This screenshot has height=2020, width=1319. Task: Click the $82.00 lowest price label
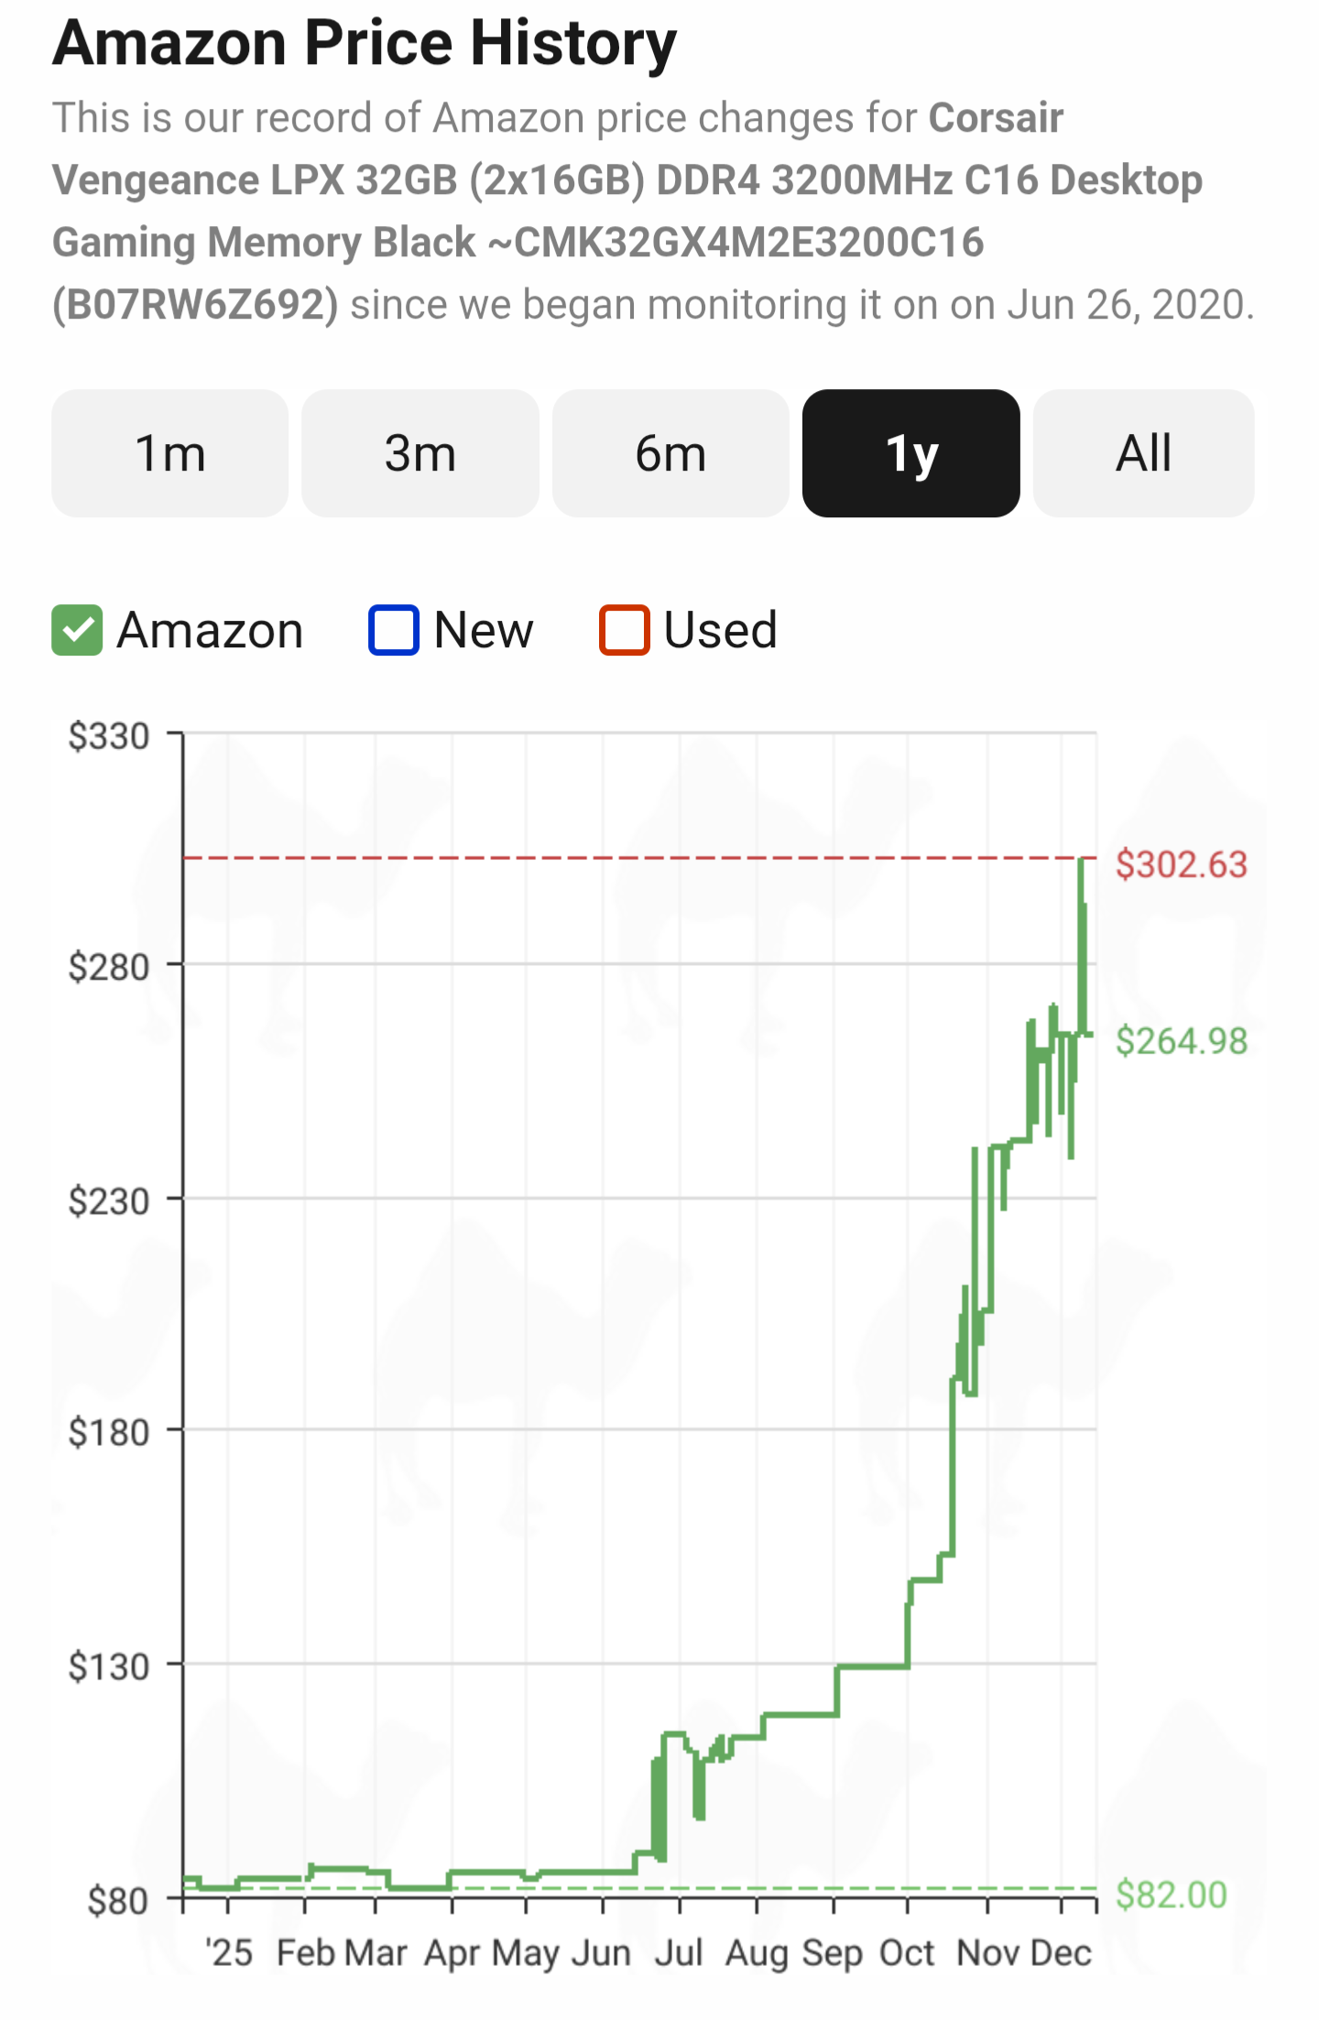click(1171, 1895)
